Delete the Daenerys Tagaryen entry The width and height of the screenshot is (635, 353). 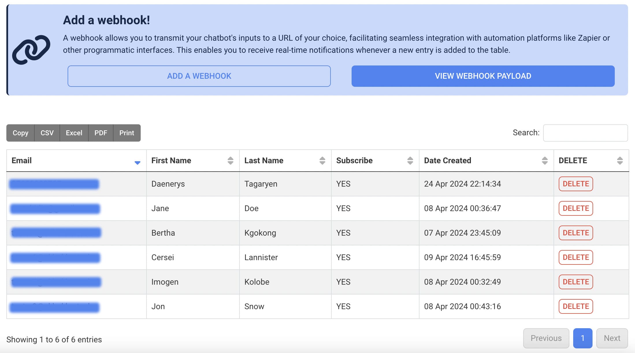click(575, 184)
